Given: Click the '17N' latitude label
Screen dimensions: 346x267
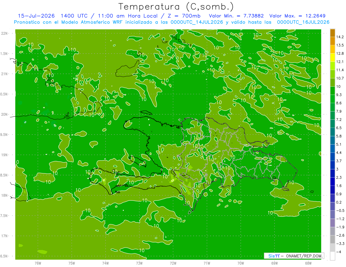Looking at the screenshot, I should (x=5, y=236).
